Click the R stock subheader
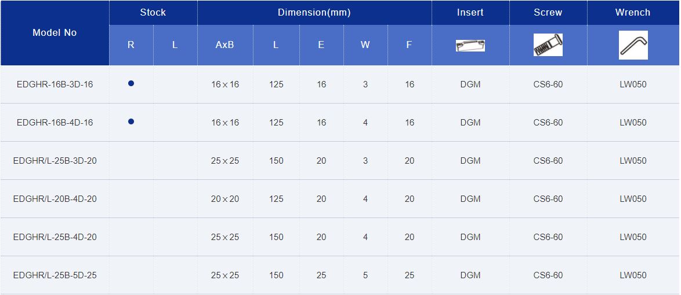The image size is (681, 295). point(131,45)
